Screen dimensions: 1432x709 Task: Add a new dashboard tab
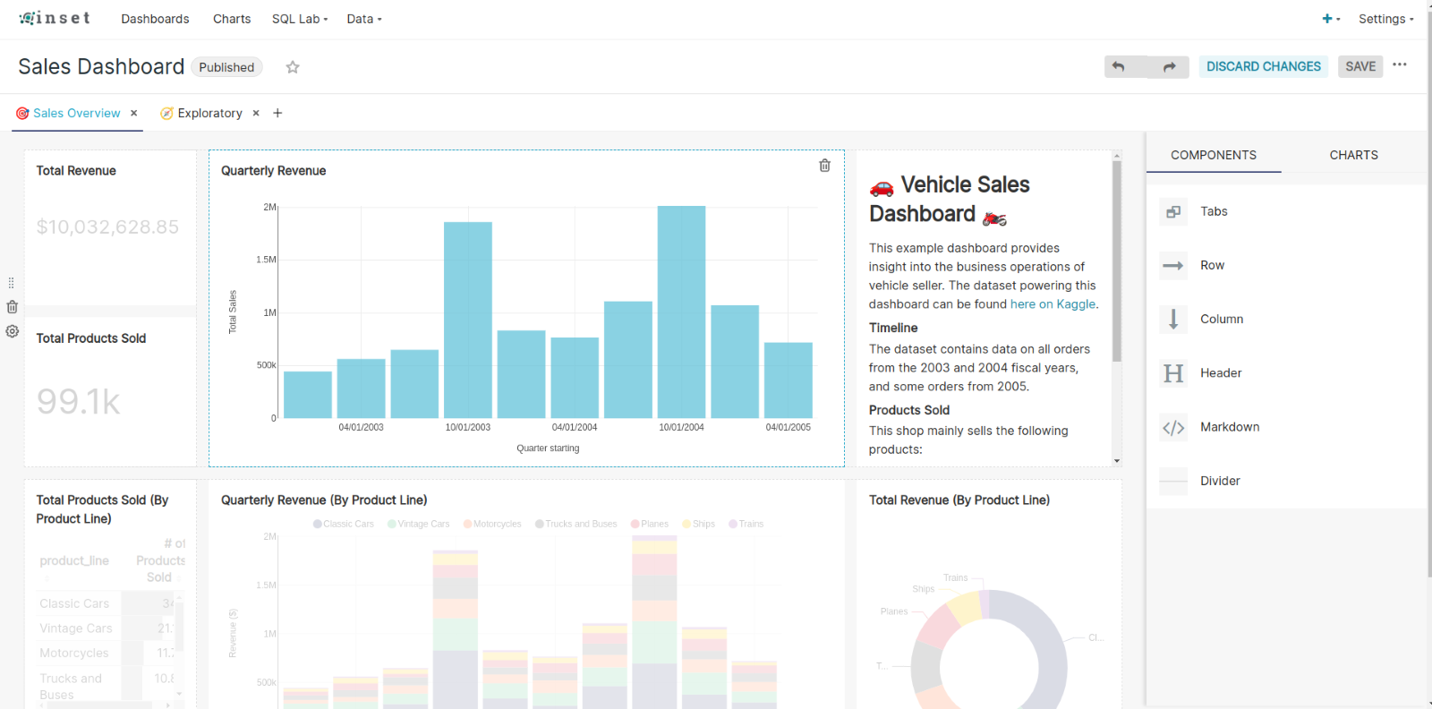[277, 113]
